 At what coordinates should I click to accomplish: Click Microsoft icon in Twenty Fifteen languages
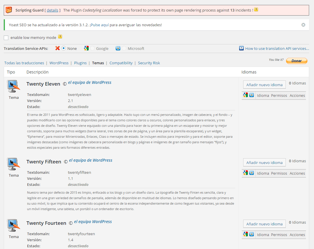pyautogui.click(x=252, y=173)
